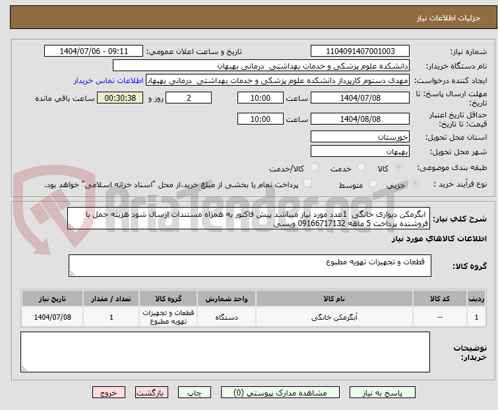
Task: Toggle the Islamic treasury payment checkbox
Action: [307, 185]
